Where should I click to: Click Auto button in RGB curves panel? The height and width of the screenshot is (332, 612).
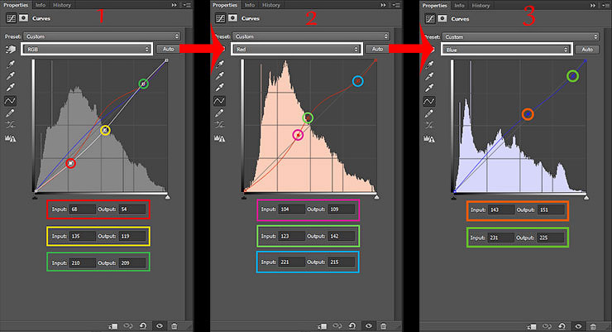168,49
